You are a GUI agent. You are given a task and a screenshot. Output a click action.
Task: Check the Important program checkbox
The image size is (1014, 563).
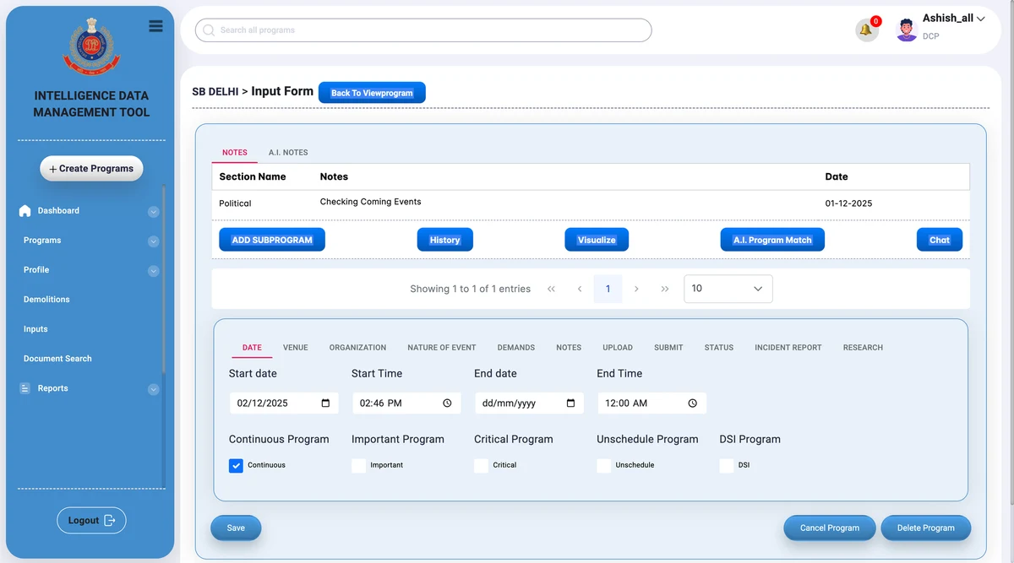pyautogui.click(x=358, y=465)
